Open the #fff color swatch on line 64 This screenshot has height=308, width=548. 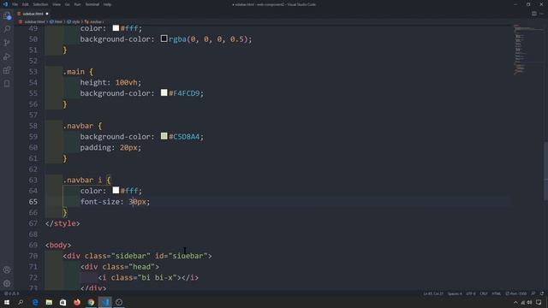116,190
